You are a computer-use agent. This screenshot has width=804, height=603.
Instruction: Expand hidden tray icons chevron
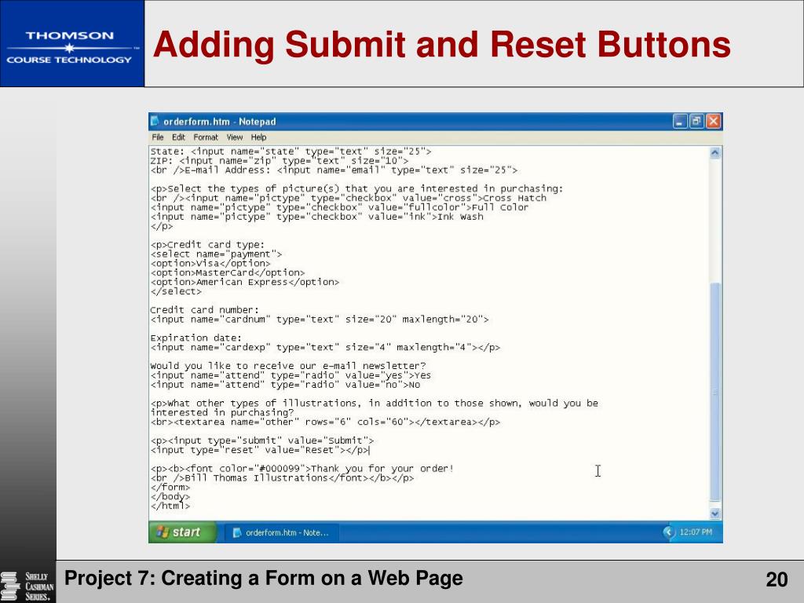point(668,532)
